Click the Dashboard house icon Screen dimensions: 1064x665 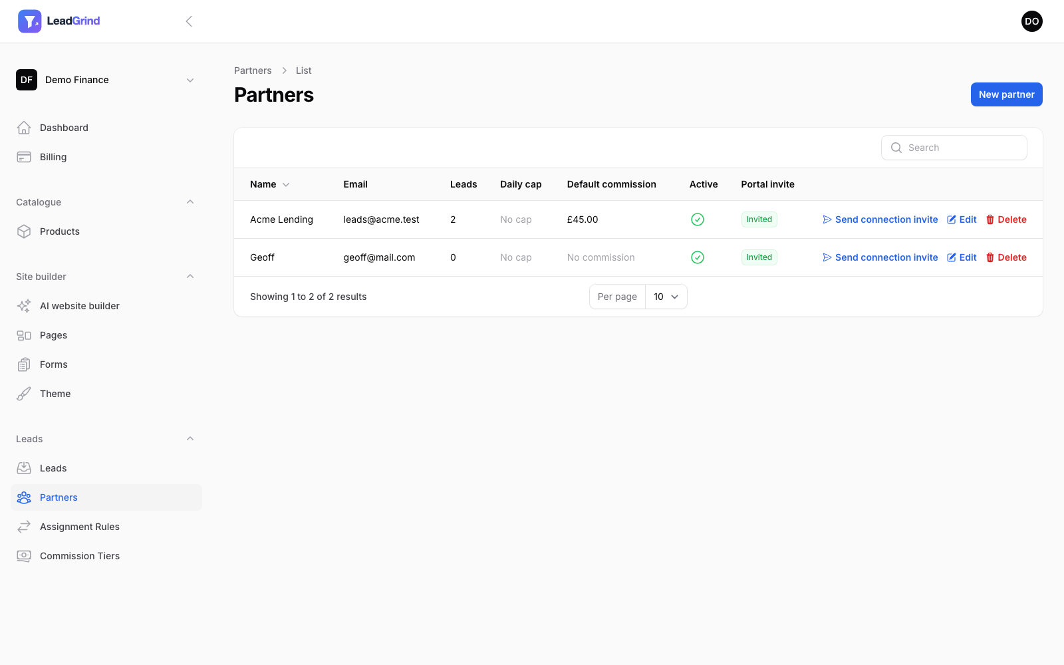(24, 128)
